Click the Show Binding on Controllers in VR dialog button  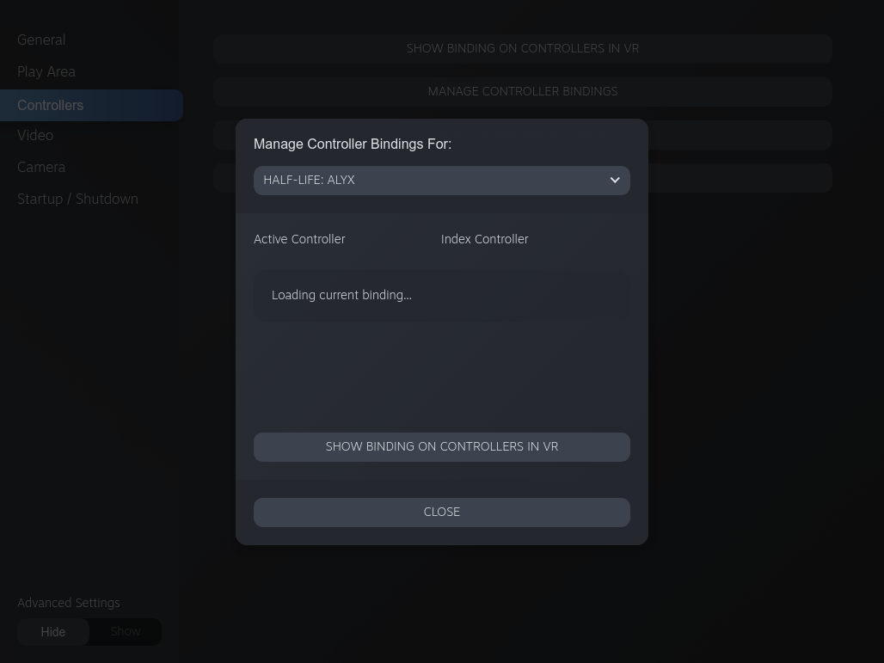pos(441,447)
